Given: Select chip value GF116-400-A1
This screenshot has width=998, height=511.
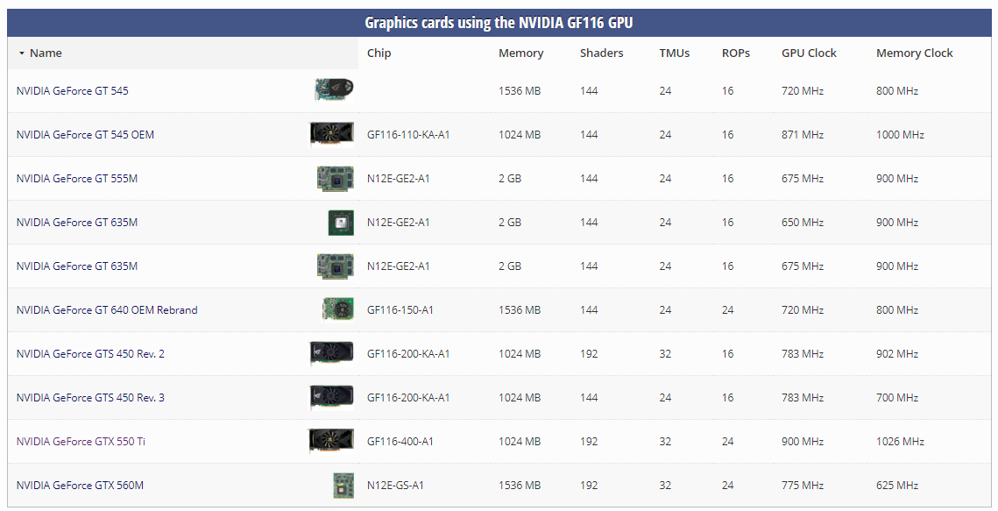Looking at the screenshot, I should tap(400, 443).
